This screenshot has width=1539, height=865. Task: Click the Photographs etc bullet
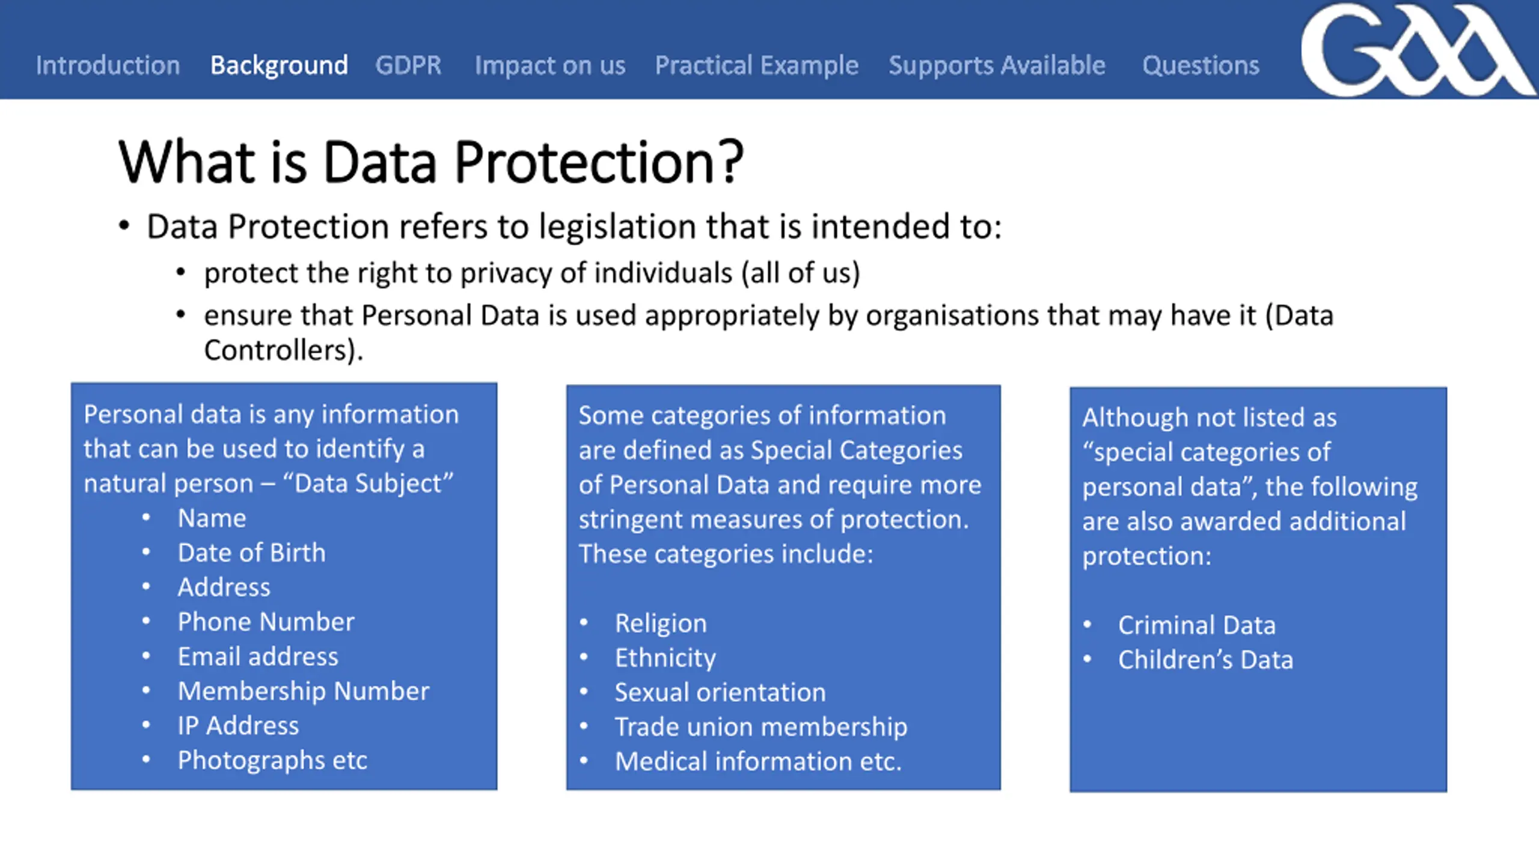point(272,760)
